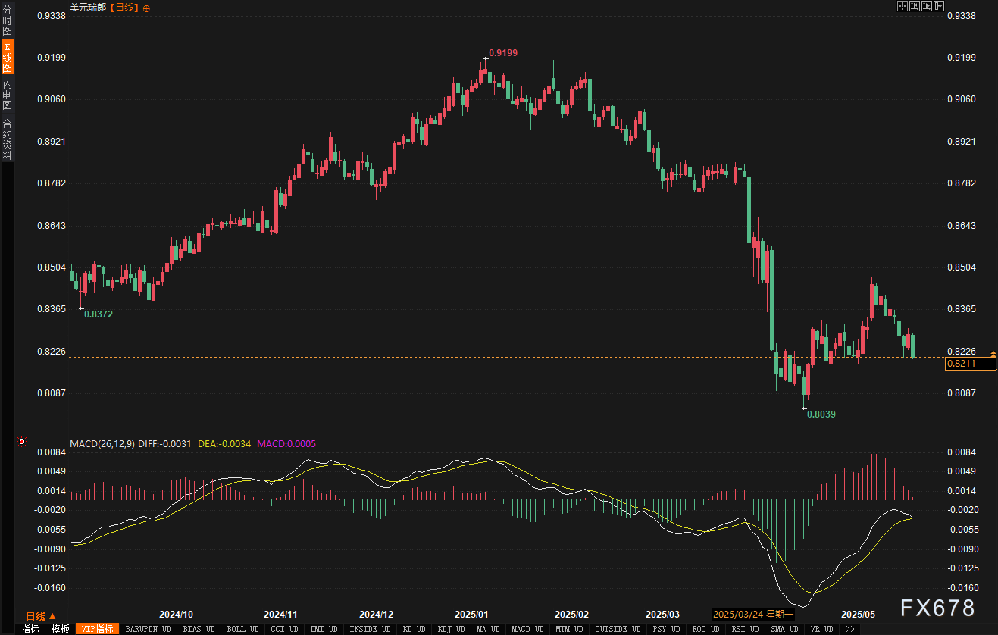Apply the KDJ_UD indicator
This screenshot has height=635, width=998.
point(450,629)
